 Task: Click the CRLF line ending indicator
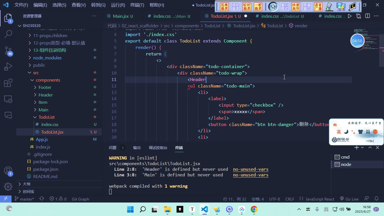tap(290, 199)
